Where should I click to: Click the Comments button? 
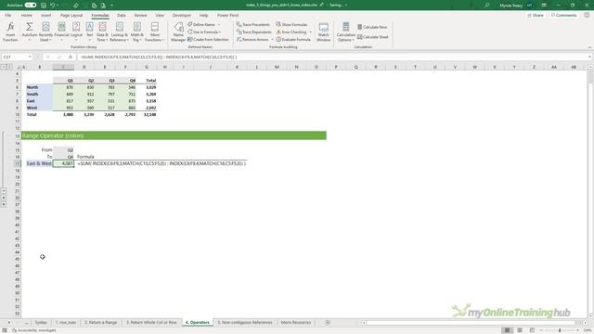point(563,15)
